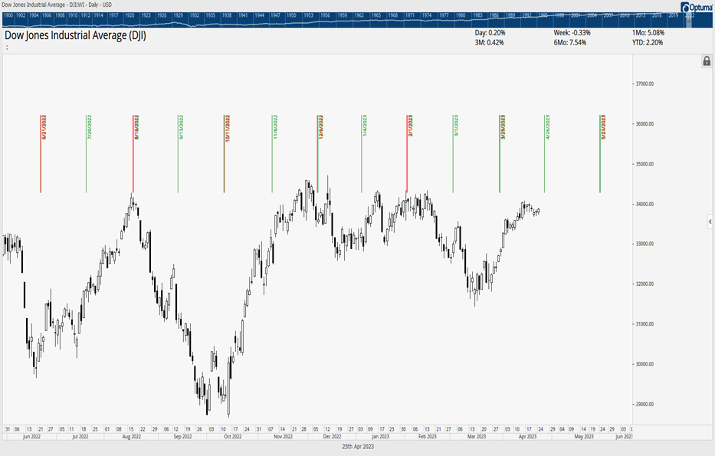Select the 11/8/2022 green vertical line

[272, 154]
